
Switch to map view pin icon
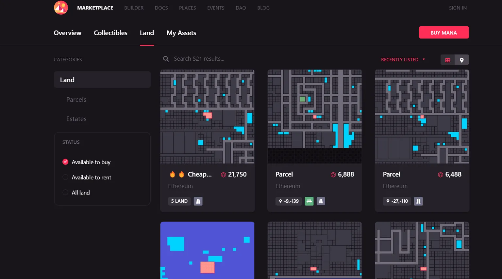click(461, 60)
